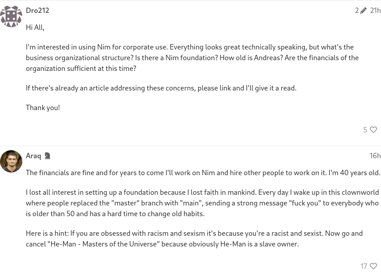Click the paragraph mentioning He-Man slave owner
381x279 pixels.
(194, 238)
